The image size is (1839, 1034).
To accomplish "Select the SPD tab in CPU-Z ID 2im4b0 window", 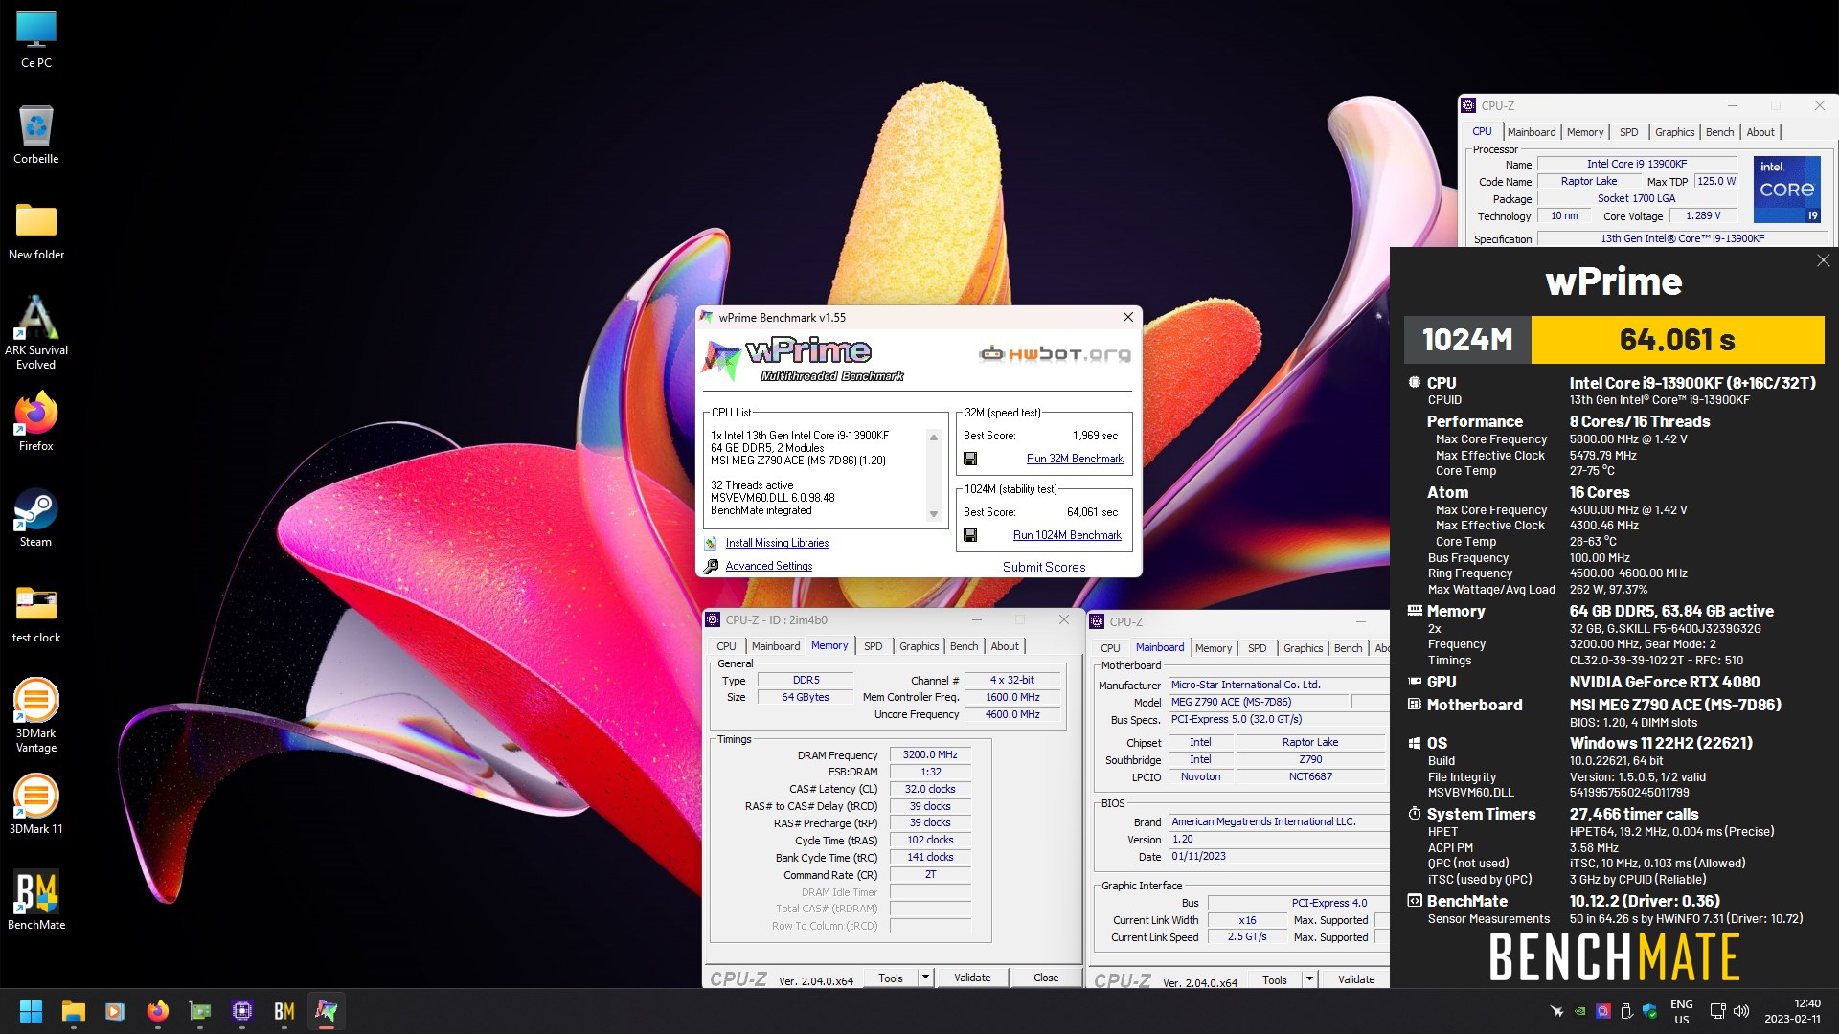I will 873,646.
